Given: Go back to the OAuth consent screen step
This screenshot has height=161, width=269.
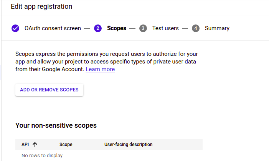Looking at the screenshot, I should [53, 28].
